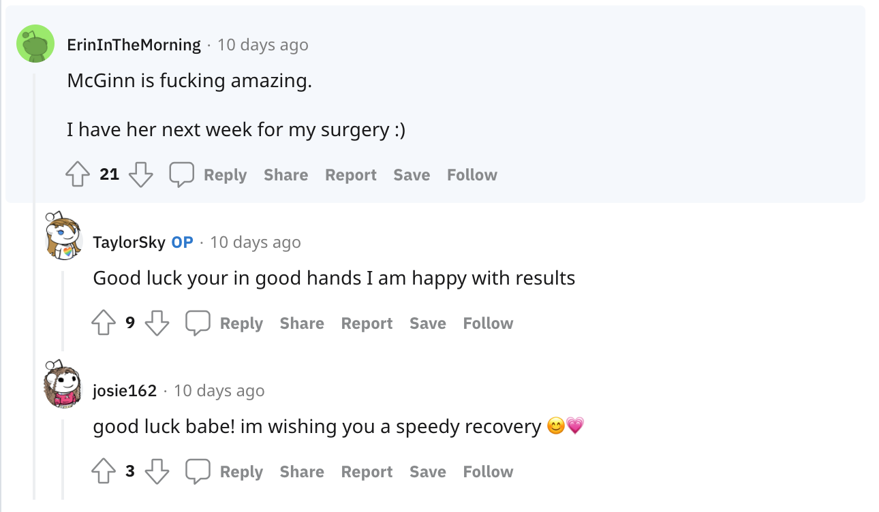Open the TaylorSky username link
The height and width of the screenshot is (512, 879).
click(x=129, y=242)
